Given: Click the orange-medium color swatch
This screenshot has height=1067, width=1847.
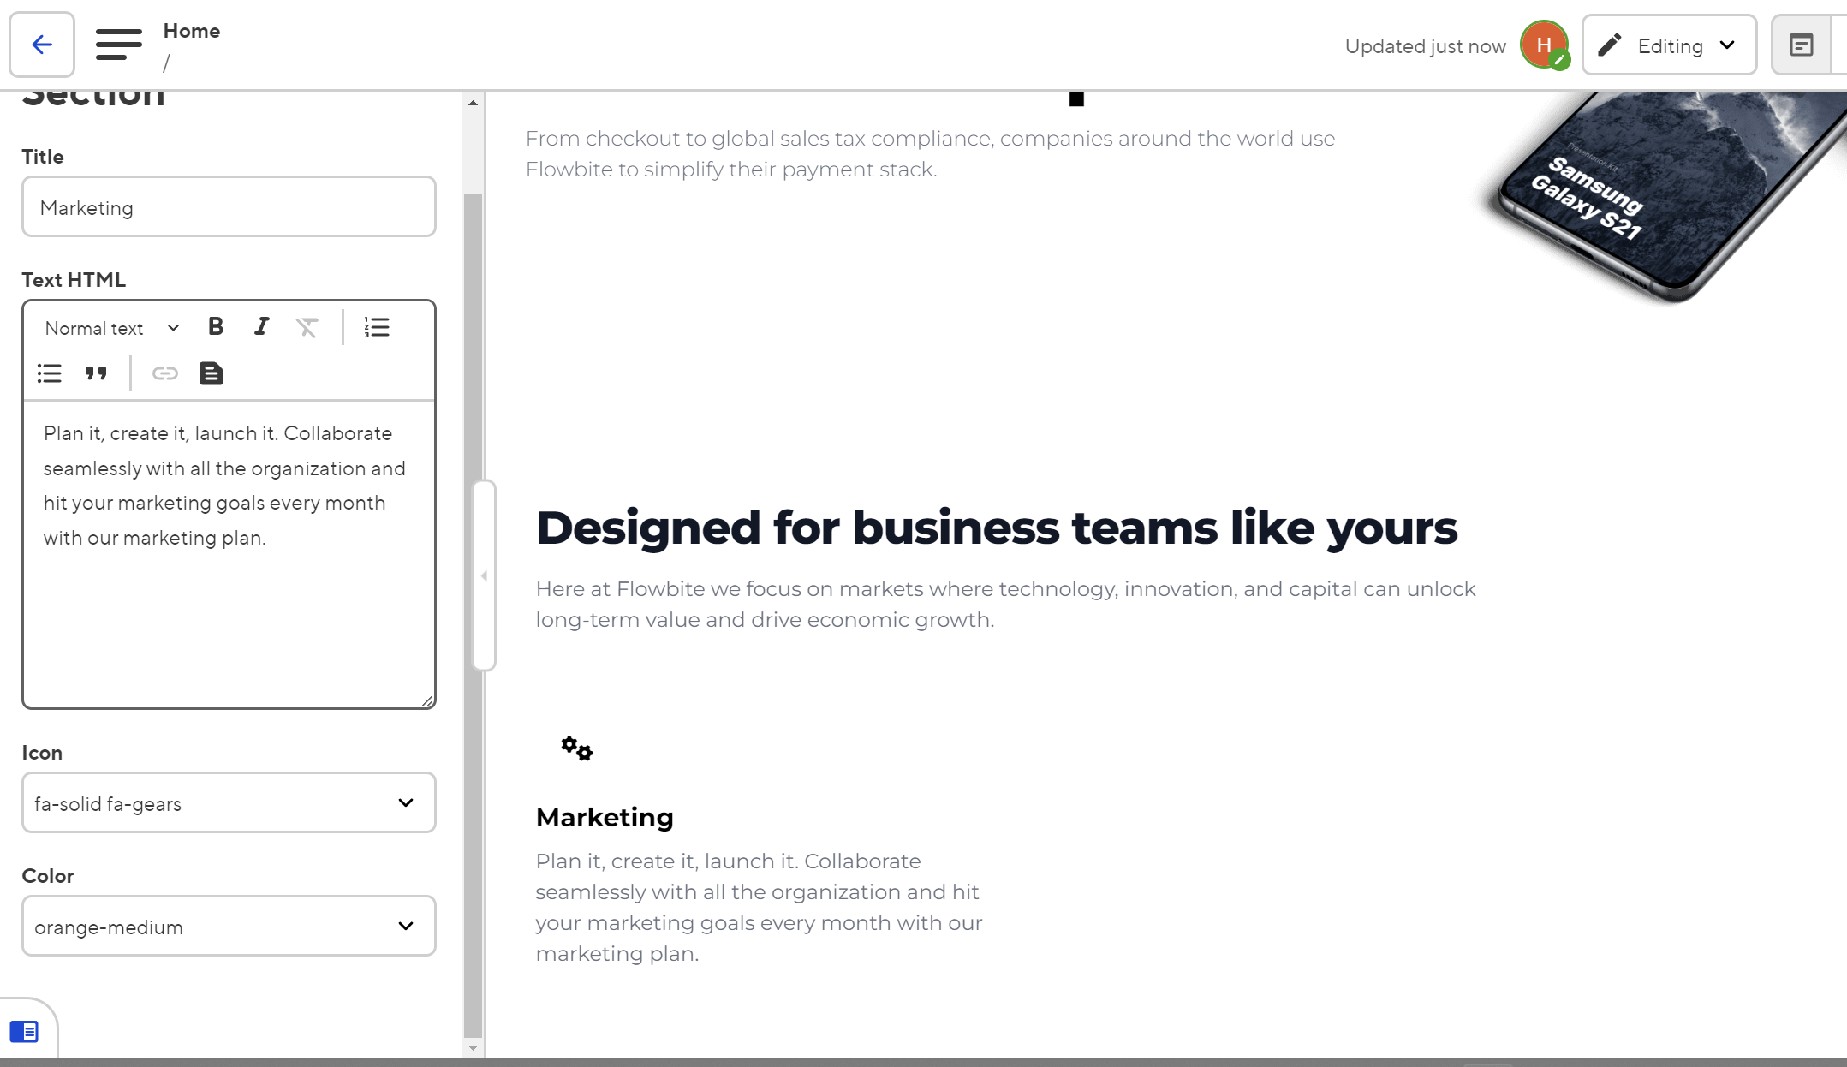Looking at the screenshot, I should pos(229,926).
